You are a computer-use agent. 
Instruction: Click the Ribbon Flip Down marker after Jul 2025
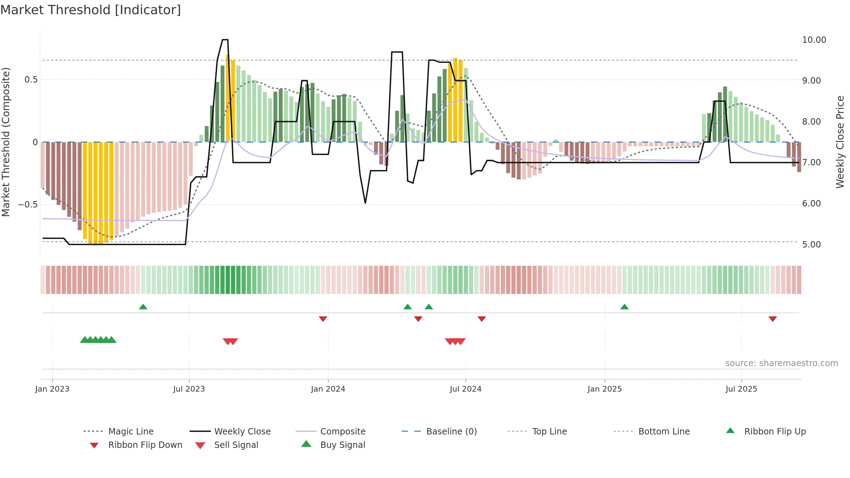tap(773, 319)
